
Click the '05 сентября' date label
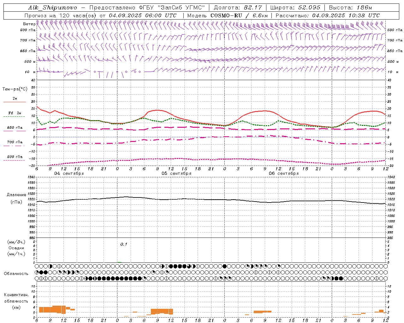click(176, 173)
